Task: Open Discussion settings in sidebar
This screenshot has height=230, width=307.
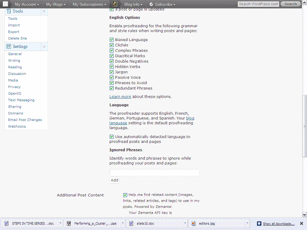Action: [x=17, y=74]
